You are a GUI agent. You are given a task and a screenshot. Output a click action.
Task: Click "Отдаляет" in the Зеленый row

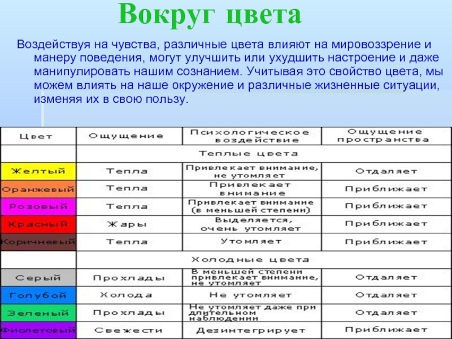(x=386, y=312)
